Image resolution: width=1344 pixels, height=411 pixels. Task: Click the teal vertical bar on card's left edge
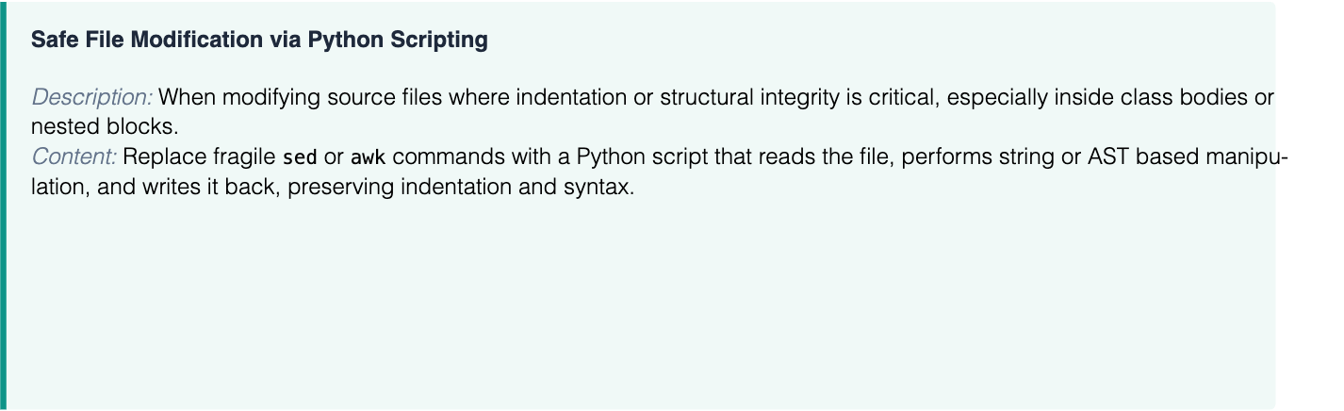(3, 205)
